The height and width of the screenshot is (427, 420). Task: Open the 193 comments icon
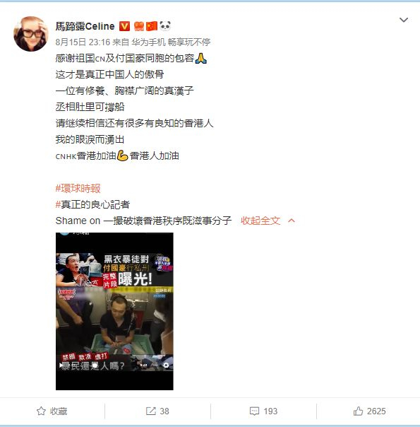coord(254,411)
